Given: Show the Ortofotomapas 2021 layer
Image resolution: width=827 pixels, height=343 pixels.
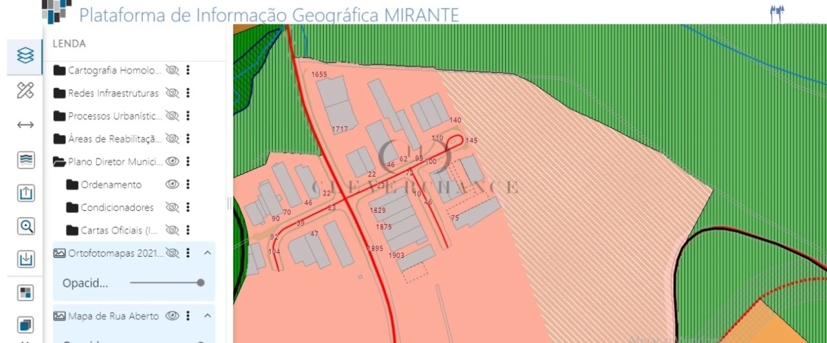Looking at the screenshot, I should [x=172, y=252].
